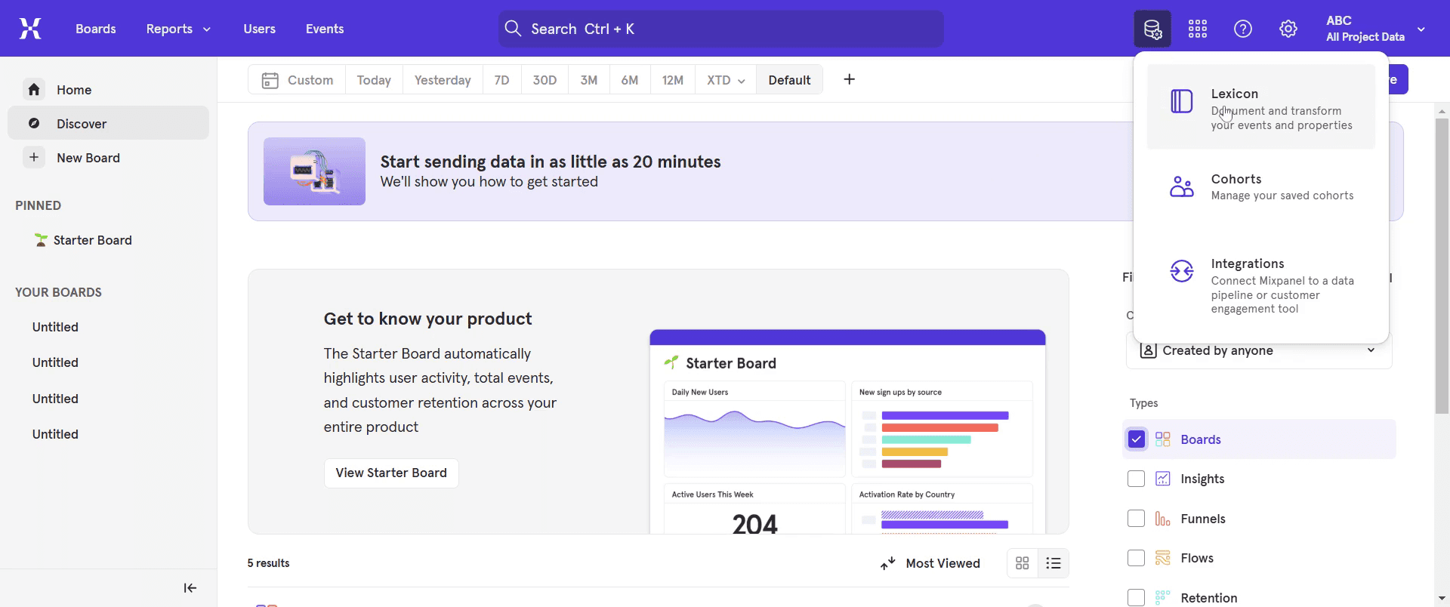This screenshot has width=1450, height=607.
Task: Open the XTD date range dropdown
Action: [x=726, y=80]
